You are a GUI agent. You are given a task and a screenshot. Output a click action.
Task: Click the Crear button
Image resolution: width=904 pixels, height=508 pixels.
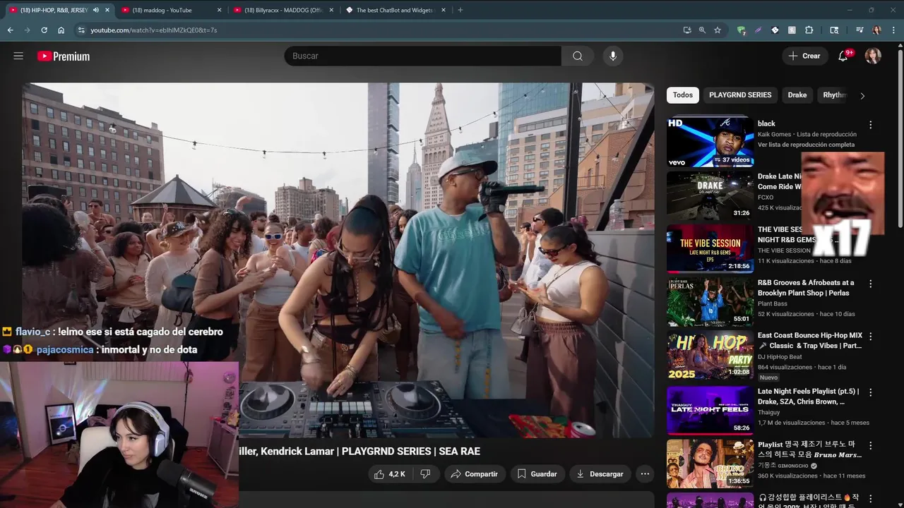click(804, 56)
